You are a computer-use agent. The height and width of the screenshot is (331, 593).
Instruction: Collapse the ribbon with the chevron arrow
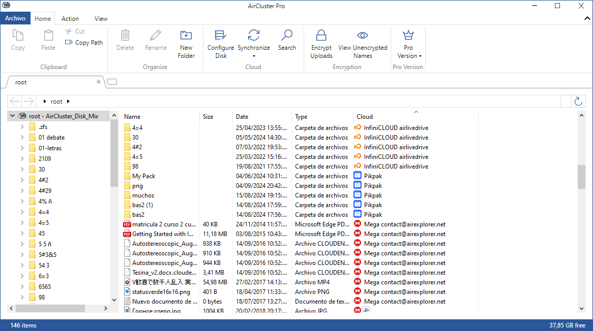586,18
